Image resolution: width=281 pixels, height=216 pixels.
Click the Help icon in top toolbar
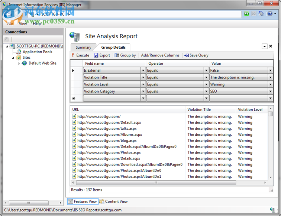(269, 14)
